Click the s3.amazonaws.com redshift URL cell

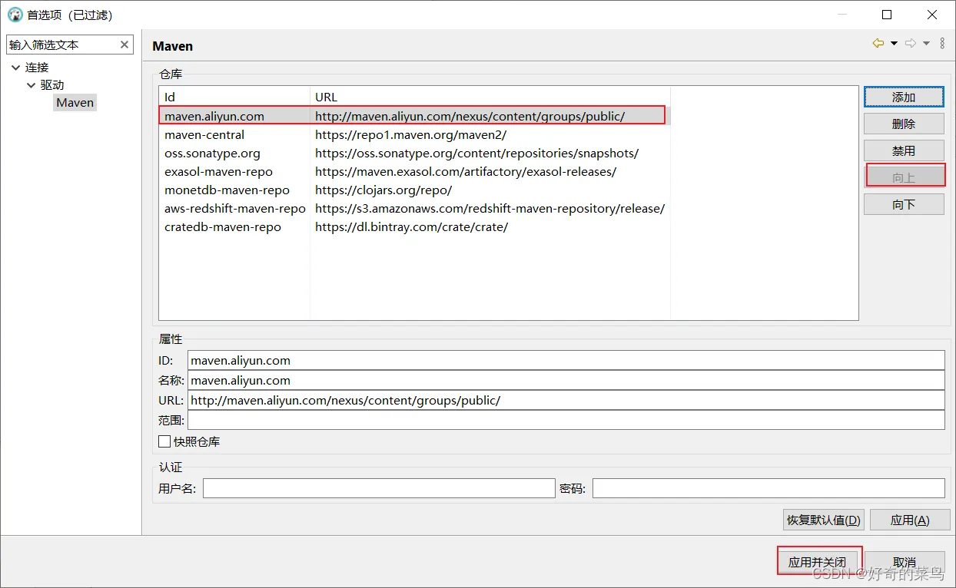pyautogui.click(x=490, y=208)
